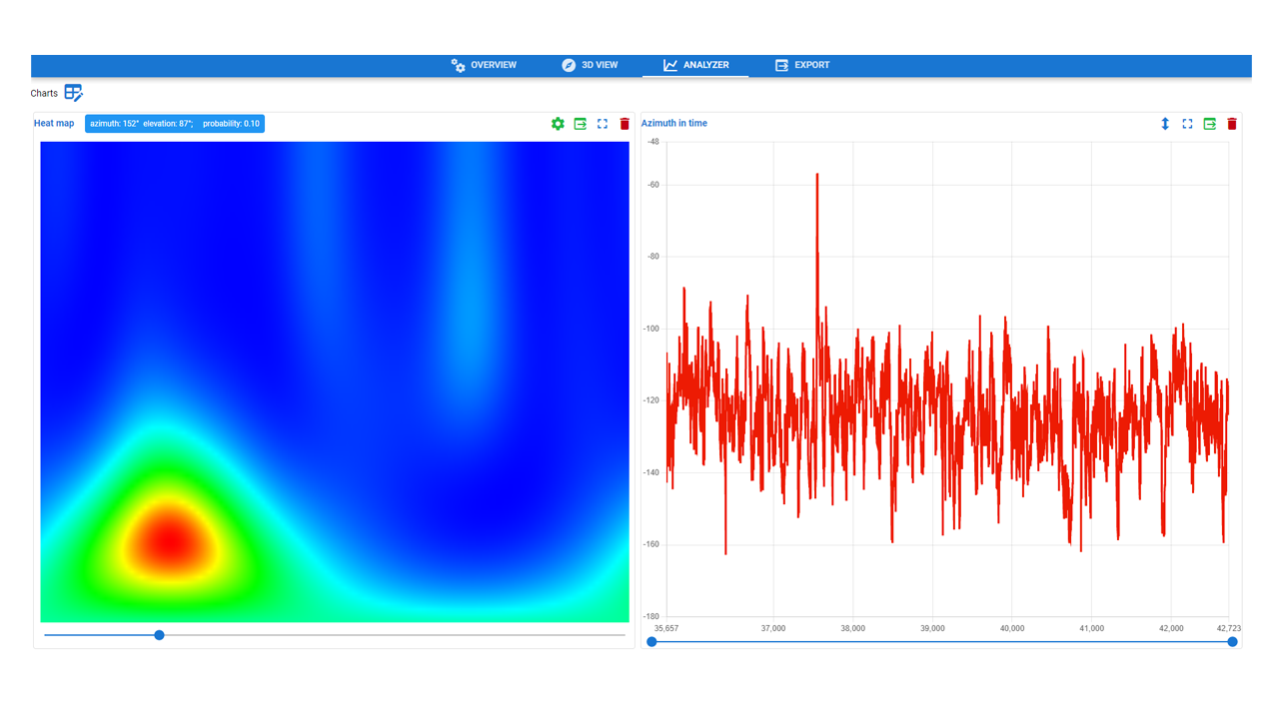The height and width of the screenshot is (719, 1279).
Task: Click the chart layout editor icon beside Charts
Action: tap(73, 92)
